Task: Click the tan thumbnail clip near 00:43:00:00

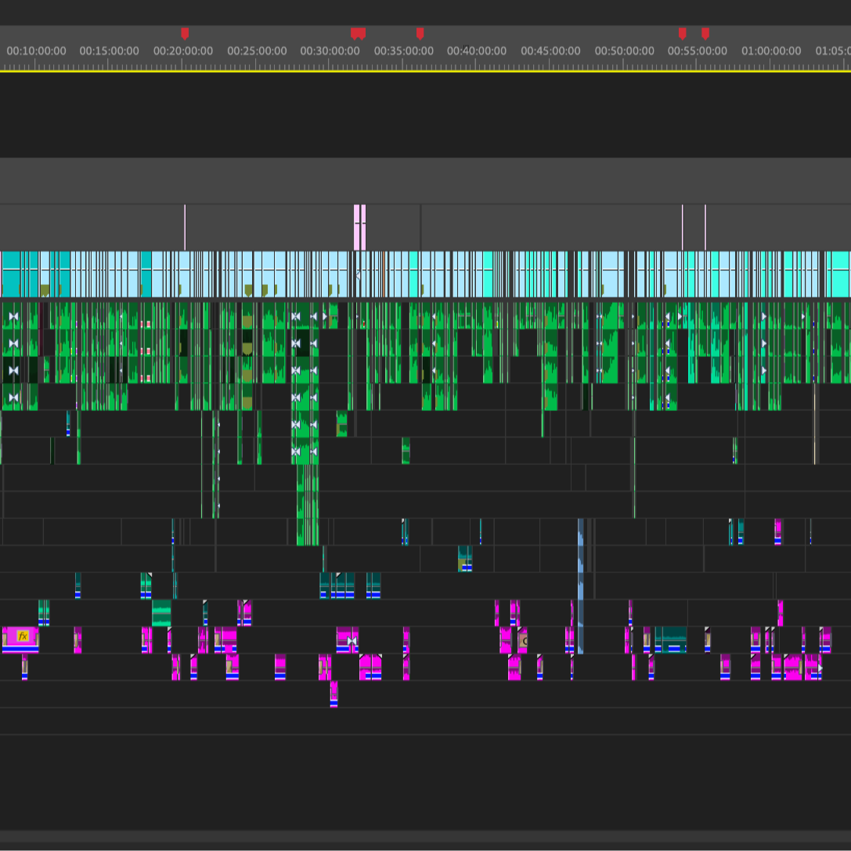Action: (523, 640)
